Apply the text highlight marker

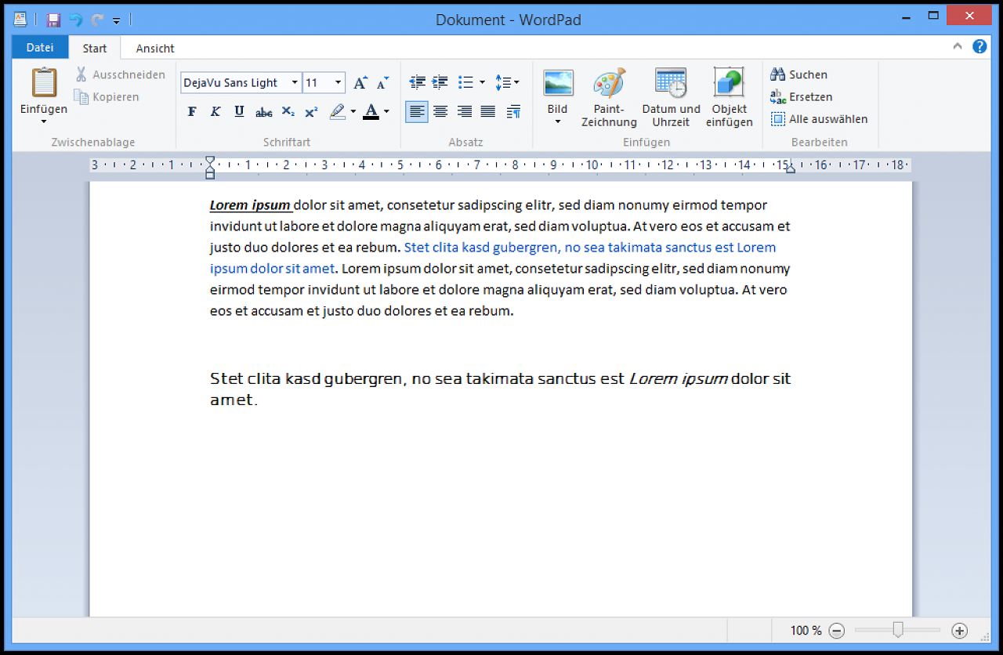click(x=338, y=111)
